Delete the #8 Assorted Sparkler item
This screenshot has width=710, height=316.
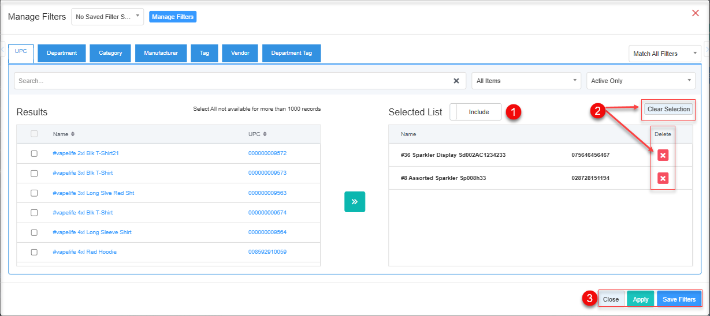[663, 178]
